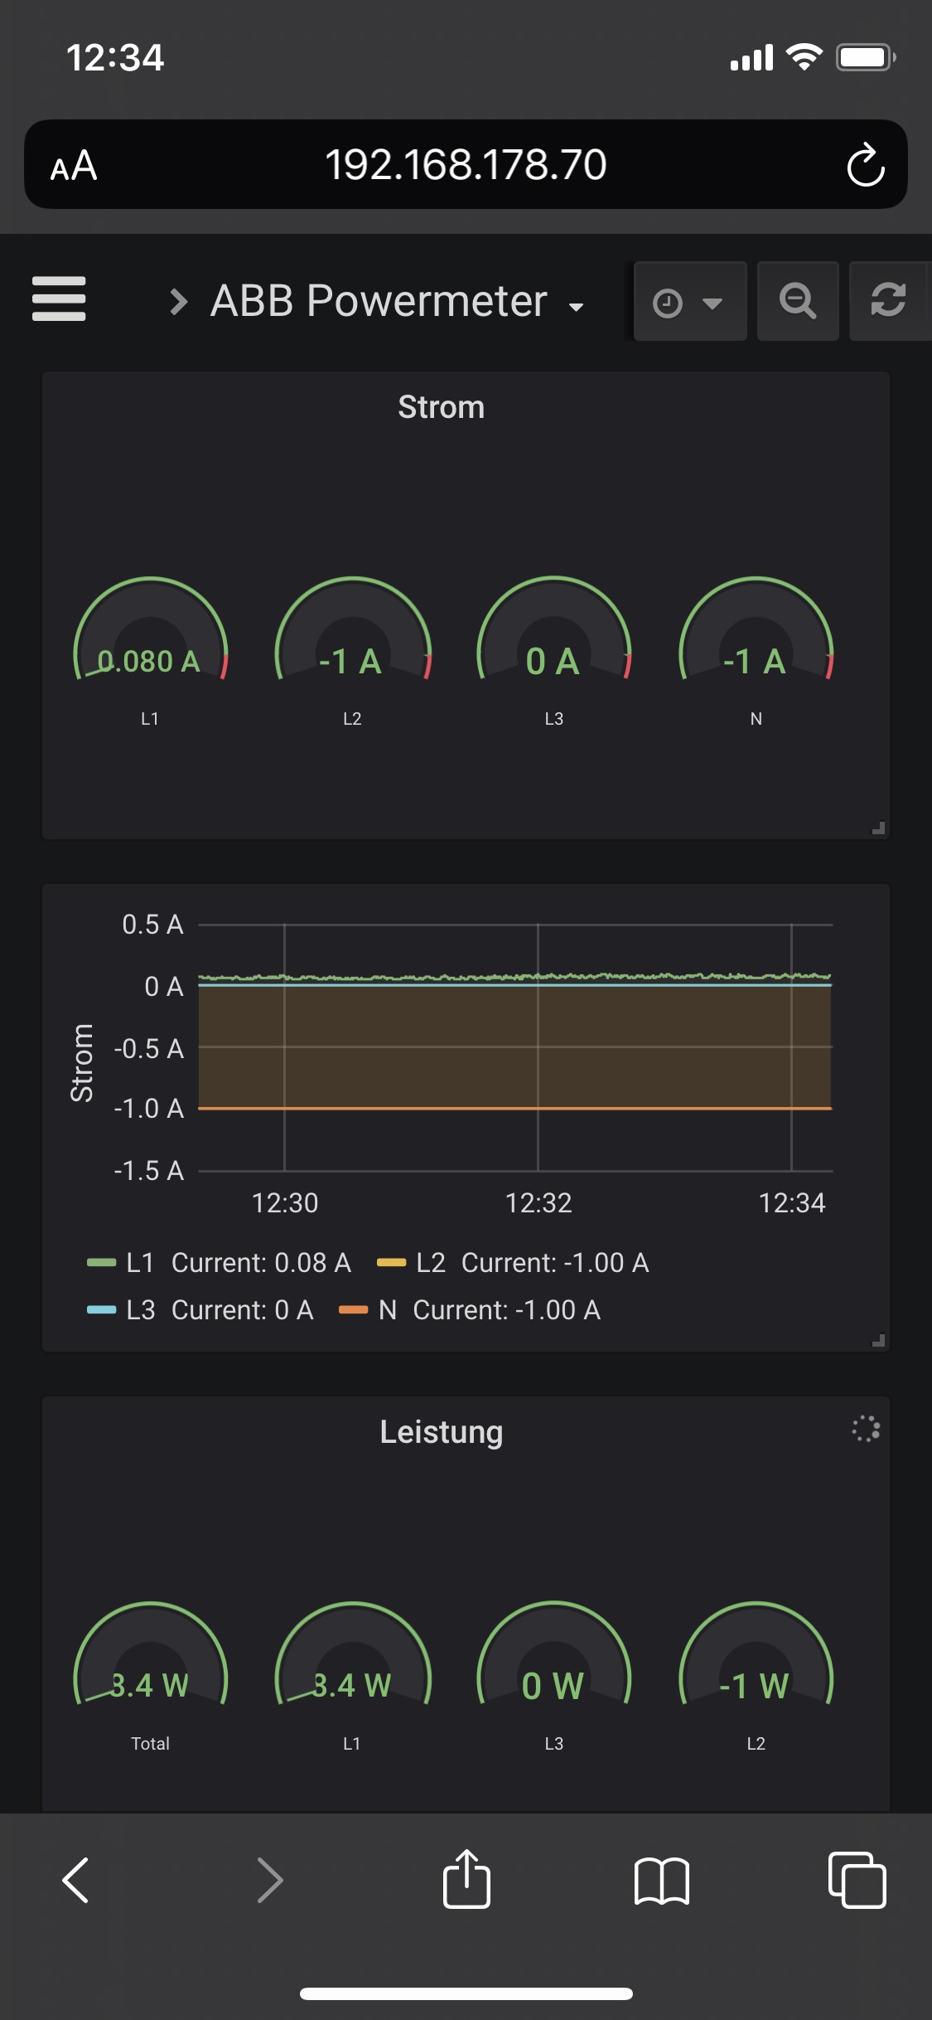
Task: Click the L1 Strom gauge showing 0.080 A
Action: (150, 639)
